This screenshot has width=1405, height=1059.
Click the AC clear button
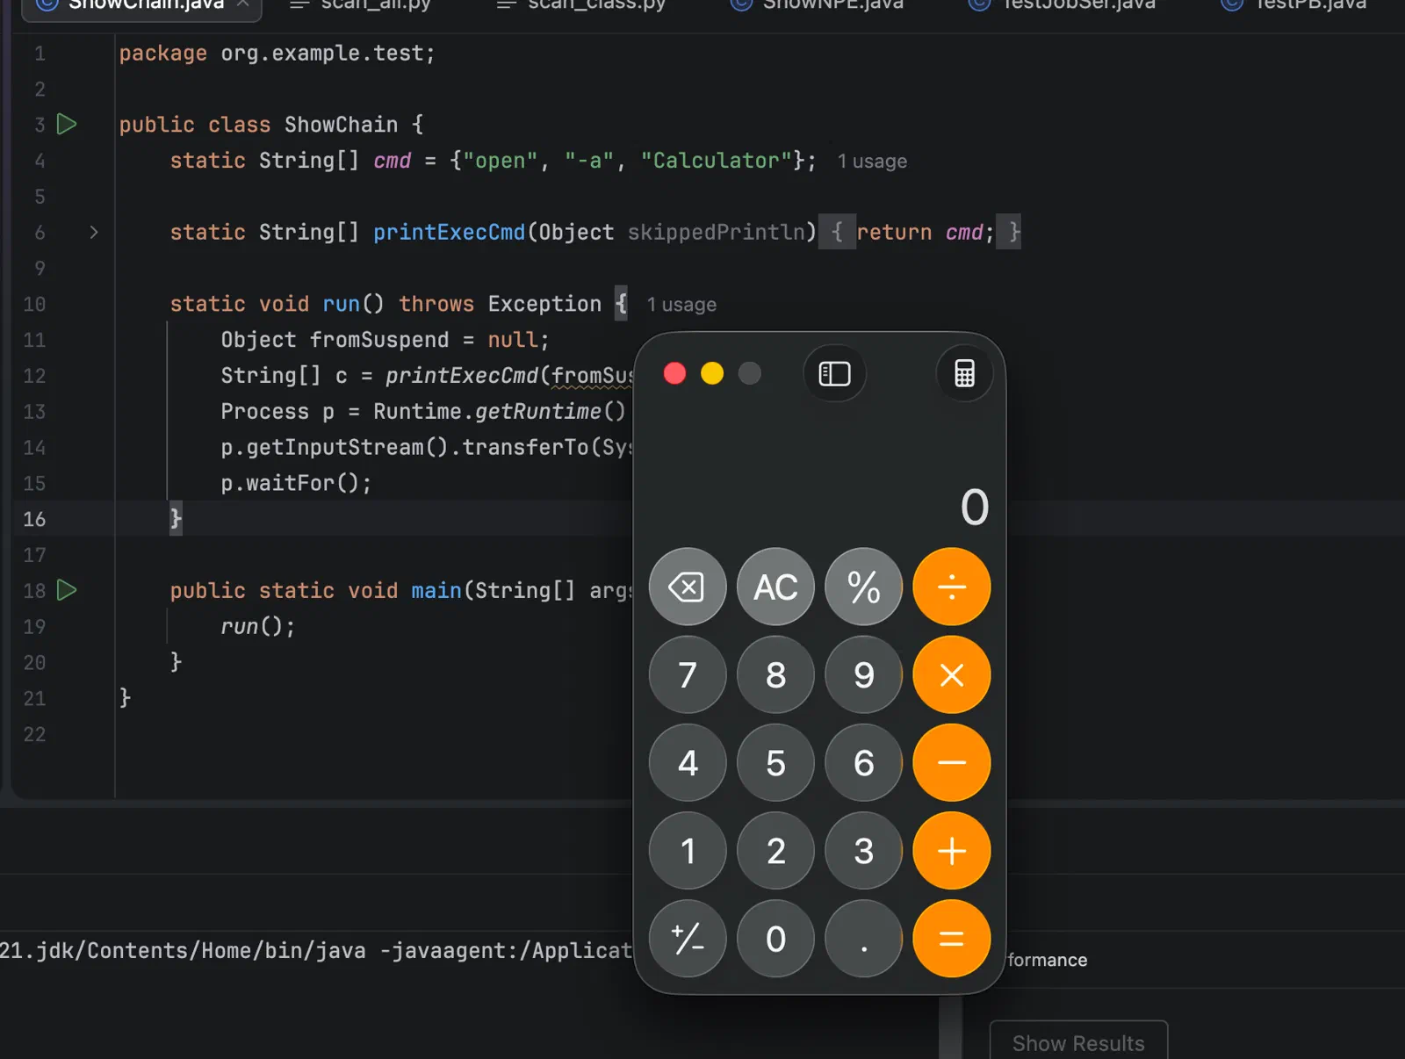(x=775, y=587)
